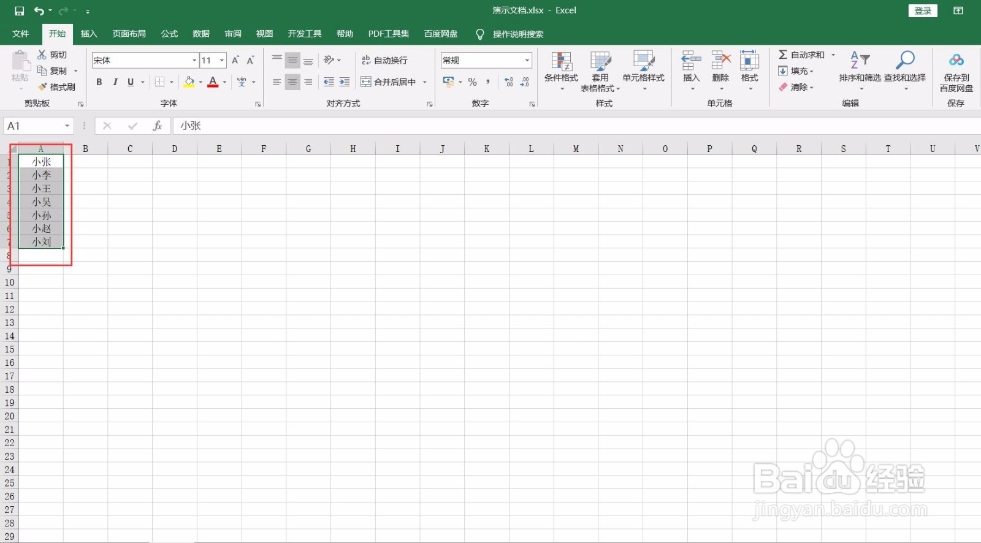Open font color dropdown arrow
Viewport: 981px width, 543px height.
pos(225,82)
